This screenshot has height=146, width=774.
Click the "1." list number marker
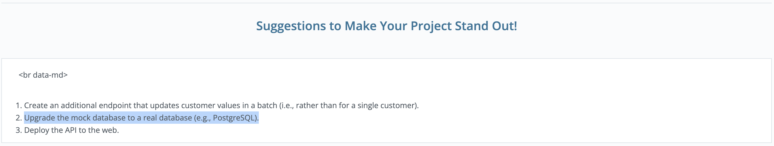19,105
